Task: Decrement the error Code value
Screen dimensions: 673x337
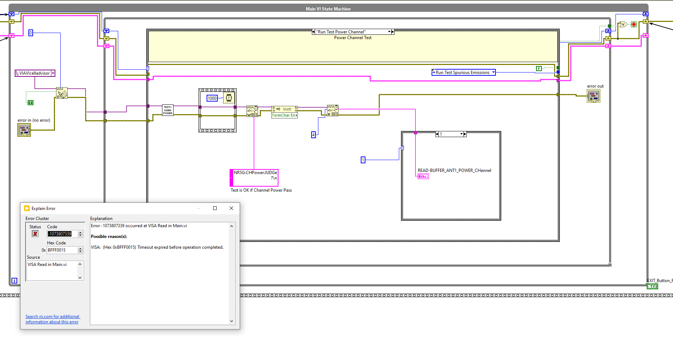Action: (x=80, y=236)
